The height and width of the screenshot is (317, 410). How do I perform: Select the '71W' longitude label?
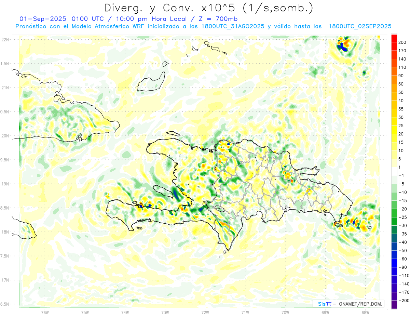pos(245,312)
